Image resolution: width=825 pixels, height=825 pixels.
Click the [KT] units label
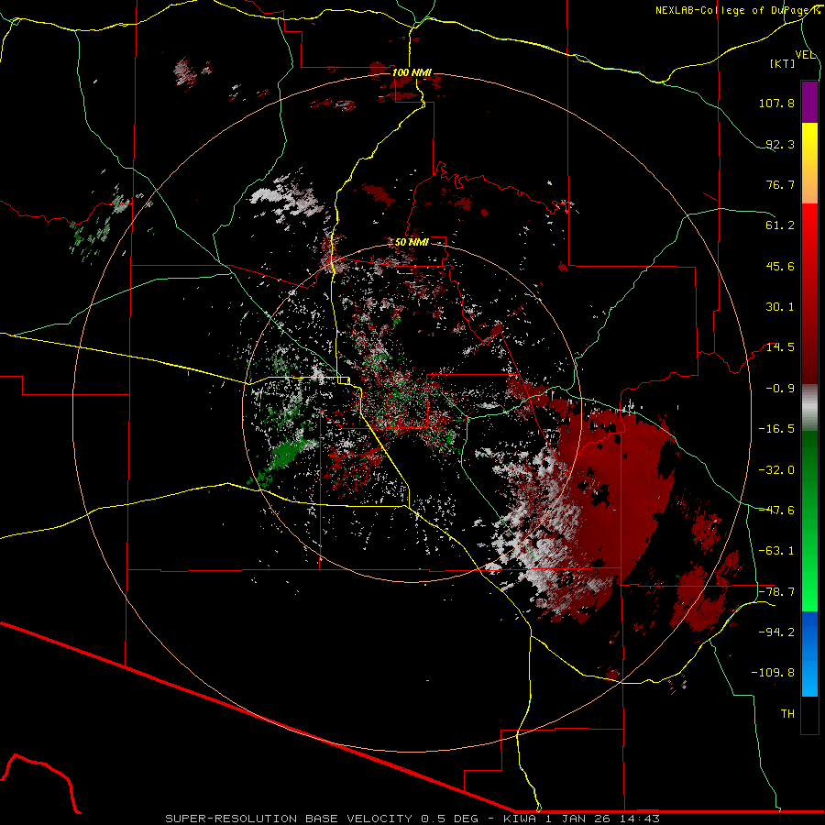tap(783, 63)
